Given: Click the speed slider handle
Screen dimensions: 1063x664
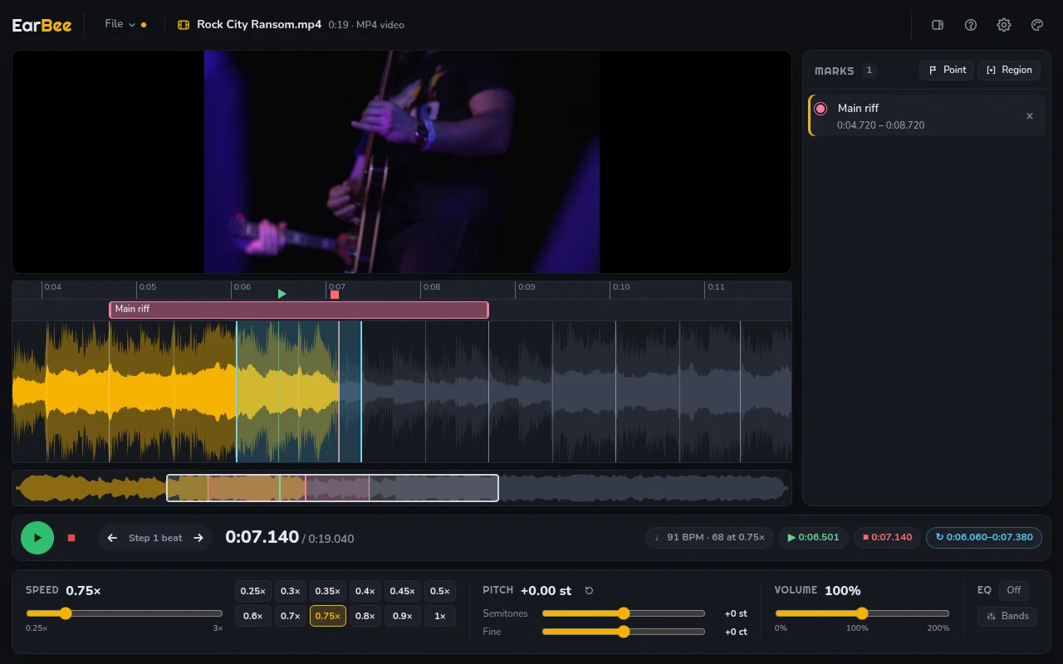Looking at the screenshot, I should point(66,613).
